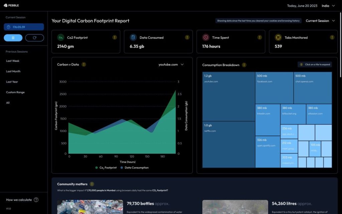Expand the netflix.com tile in treemap
This screenshot has width=342, height=214.
(228, 144)
